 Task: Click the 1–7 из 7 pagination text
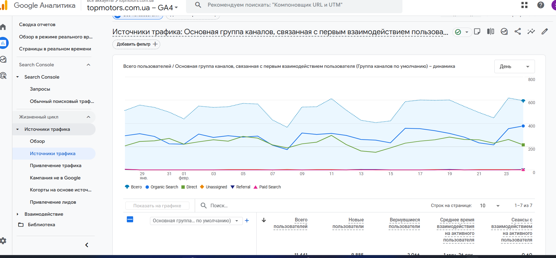(x=523, y=205)
